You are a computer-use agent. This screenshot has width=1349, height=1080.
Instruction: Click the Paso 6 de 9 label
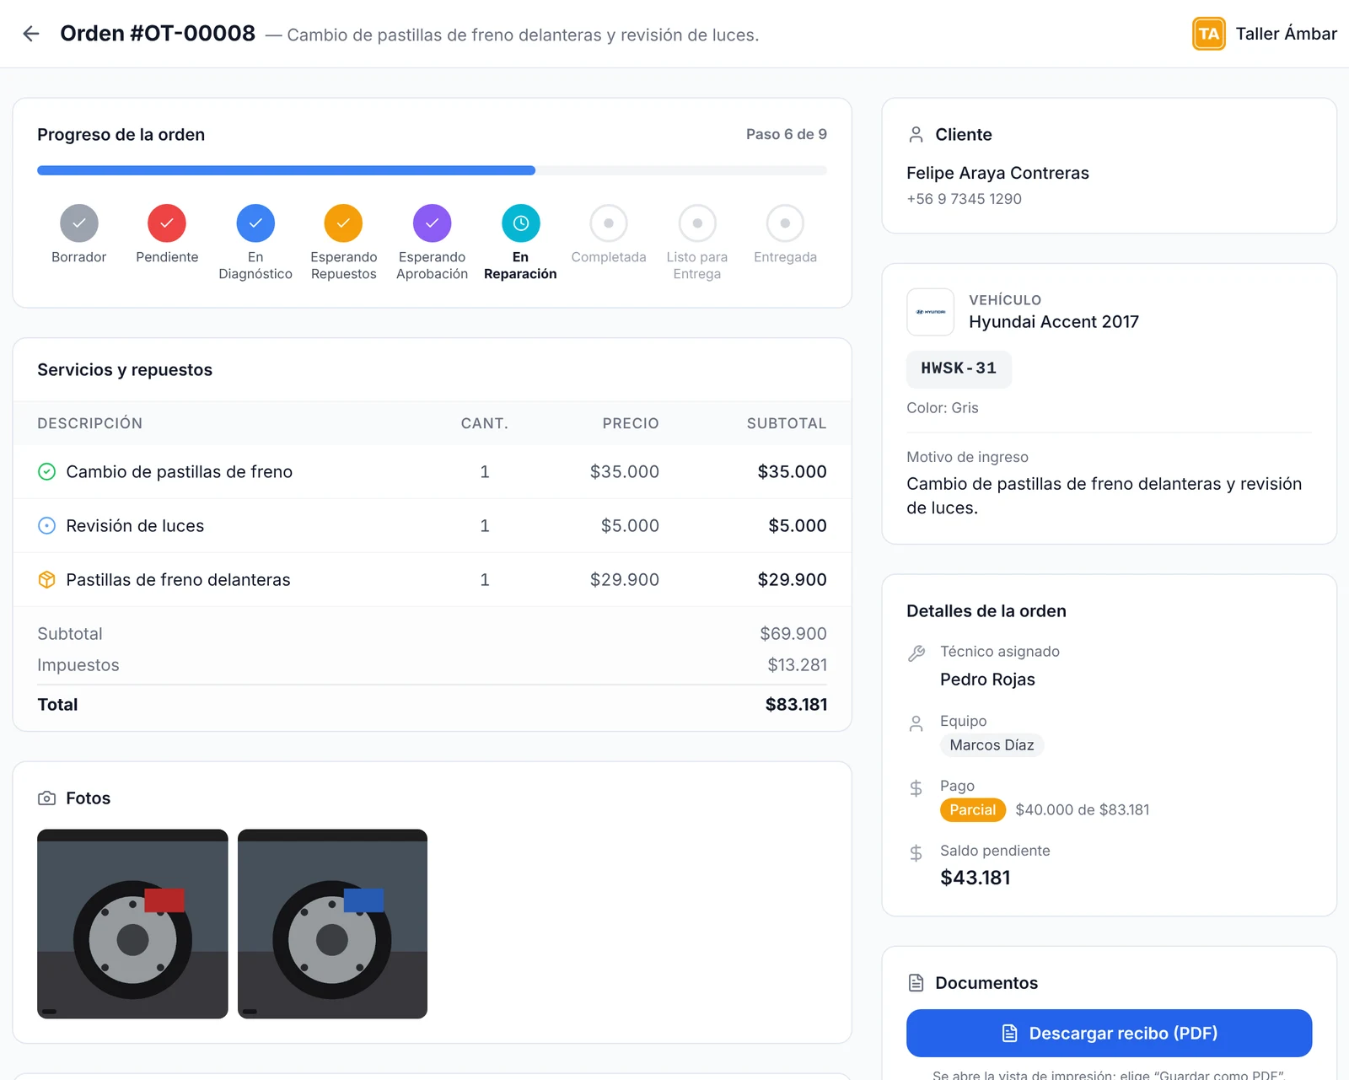pyautogui.click(x=787, y=134)
